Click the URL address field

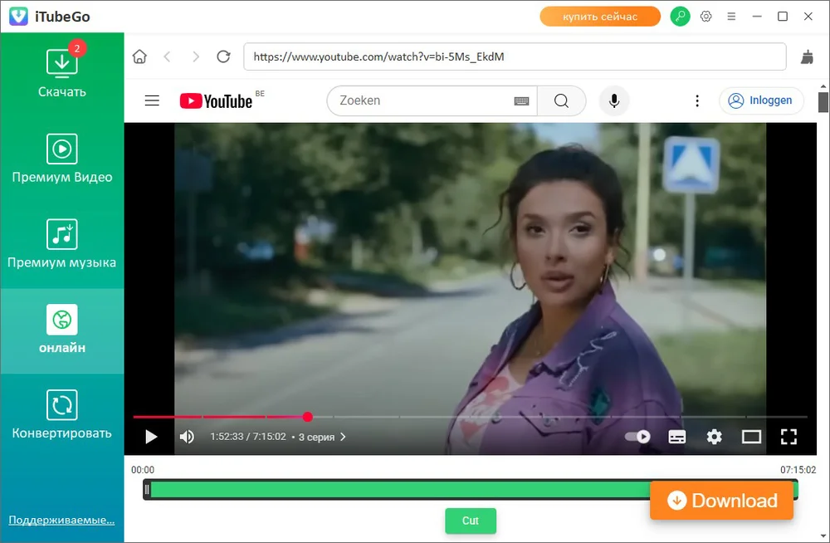515,56
